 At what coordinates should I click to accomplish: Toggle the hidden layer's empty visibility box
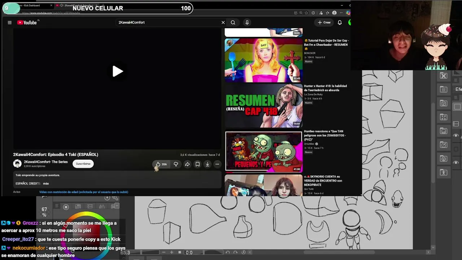tap(456, 149)
